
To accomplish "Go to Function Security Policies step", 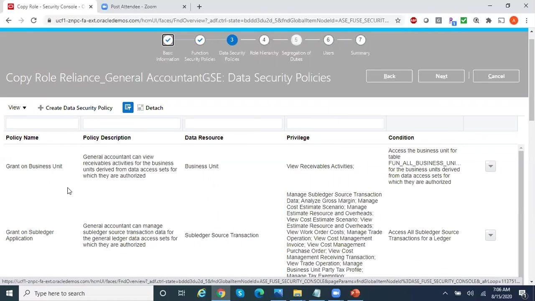I will [x=200, y=40].
